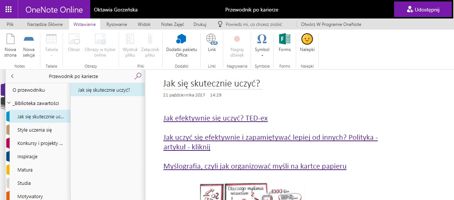
Task: Switch to the Rysowanie tab
Action: click(x=116, y=24)
